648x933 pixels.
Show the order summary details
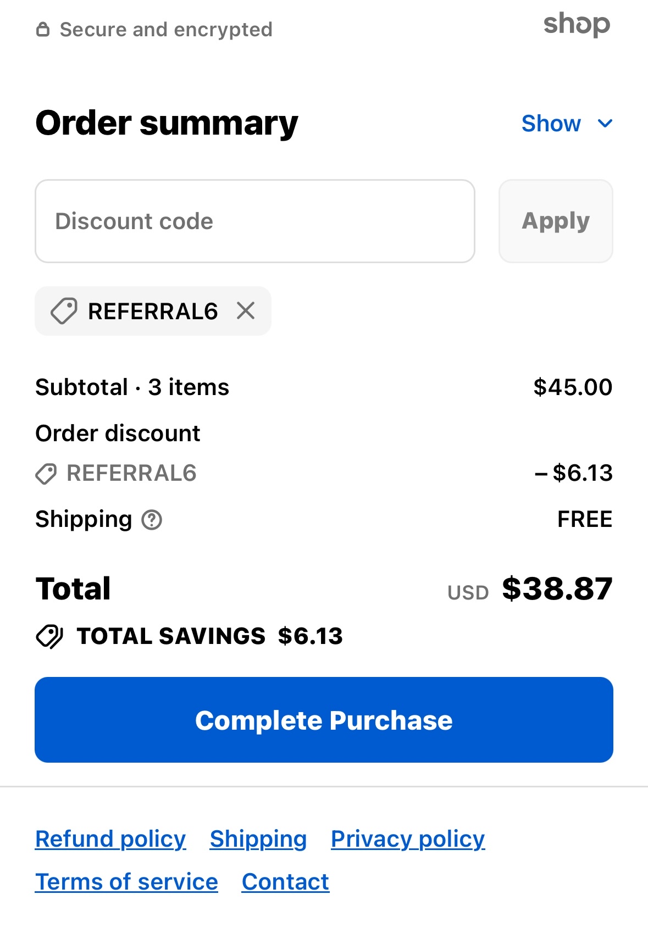551,124
